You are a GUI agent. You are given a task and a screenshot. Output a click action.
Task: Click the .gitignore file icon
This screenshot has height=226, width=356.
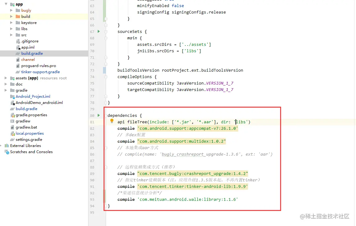pos(18,41)
